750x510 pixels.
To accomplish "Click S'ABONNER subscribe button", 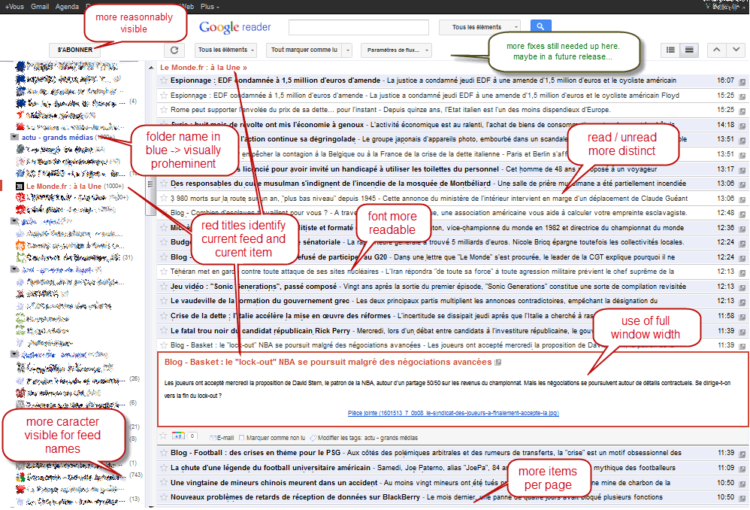I will [x=74, y=50].
